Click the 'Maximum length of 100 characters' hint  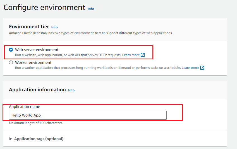pos(36,123)
